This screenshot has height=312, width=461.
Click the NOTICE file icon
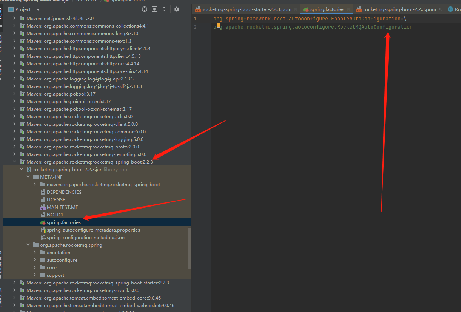click(43, 215)
